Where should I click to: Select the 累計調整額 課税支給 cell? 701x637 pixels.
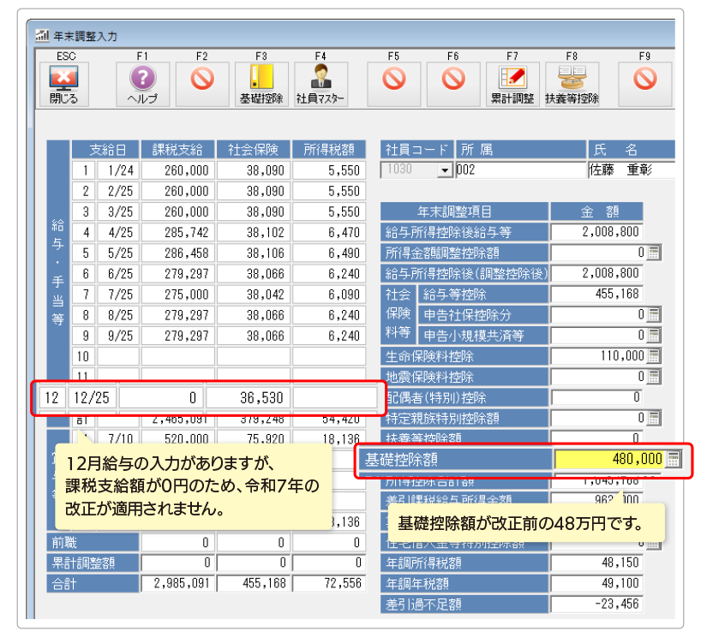pyautogui.click(x=177, y=563)
